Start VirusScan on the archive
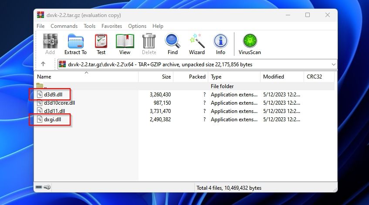Screen dimensions: 369x205 tap(250, 41)
